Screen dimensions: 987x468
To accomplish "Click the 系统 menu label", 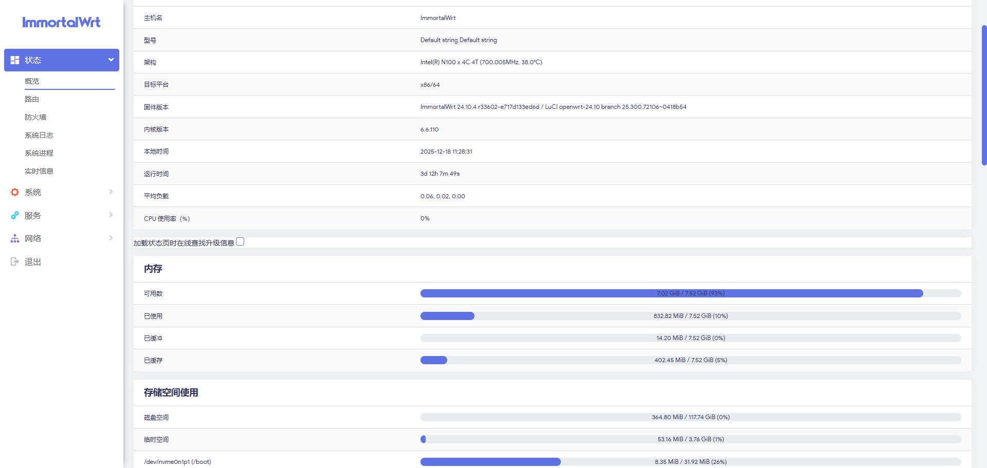I will point(33,192).
